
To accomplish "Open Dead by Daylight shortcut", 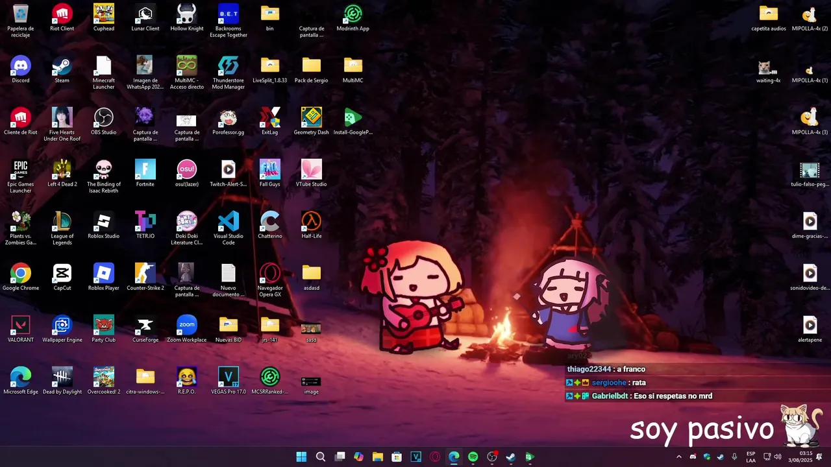I will tap(62, 381).
